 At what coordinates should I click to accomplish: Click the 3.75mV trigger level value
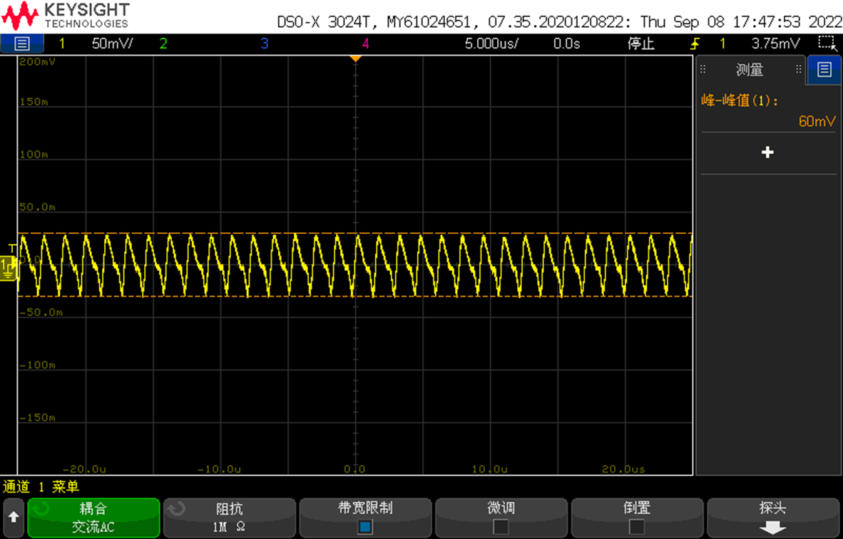tap(775, 43)
